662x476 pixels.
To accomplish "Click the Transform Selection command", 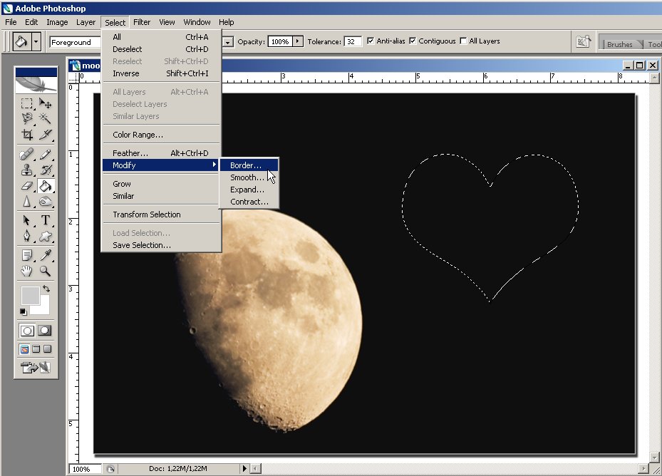I will (x=147, y=214).
